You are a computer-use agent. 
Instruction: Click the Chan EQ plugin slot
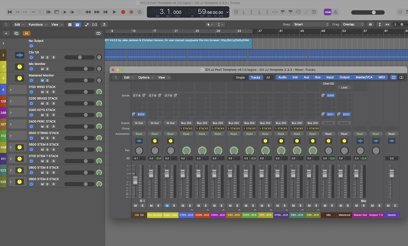click(x=328, y=83)
